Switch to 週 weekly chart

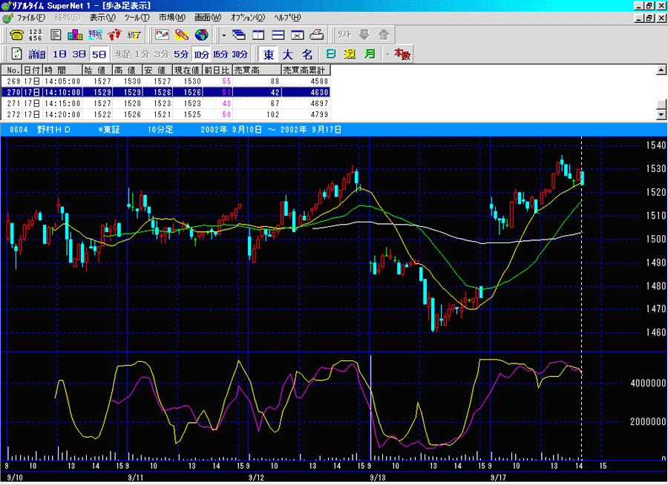click(350, 54)
